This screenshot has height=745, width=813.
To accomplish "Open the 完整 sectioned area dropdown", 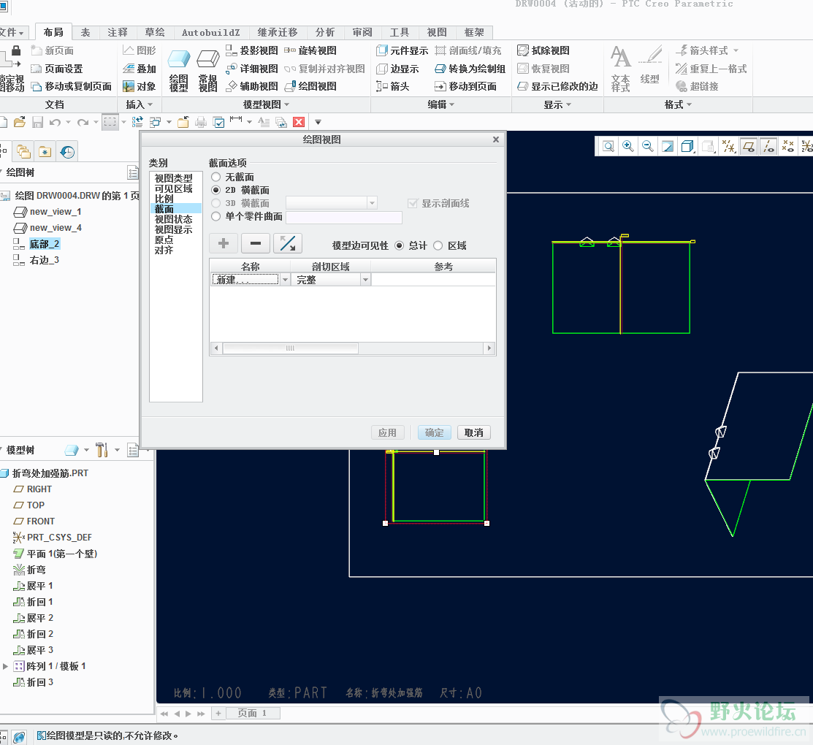I will pos(365,280).
